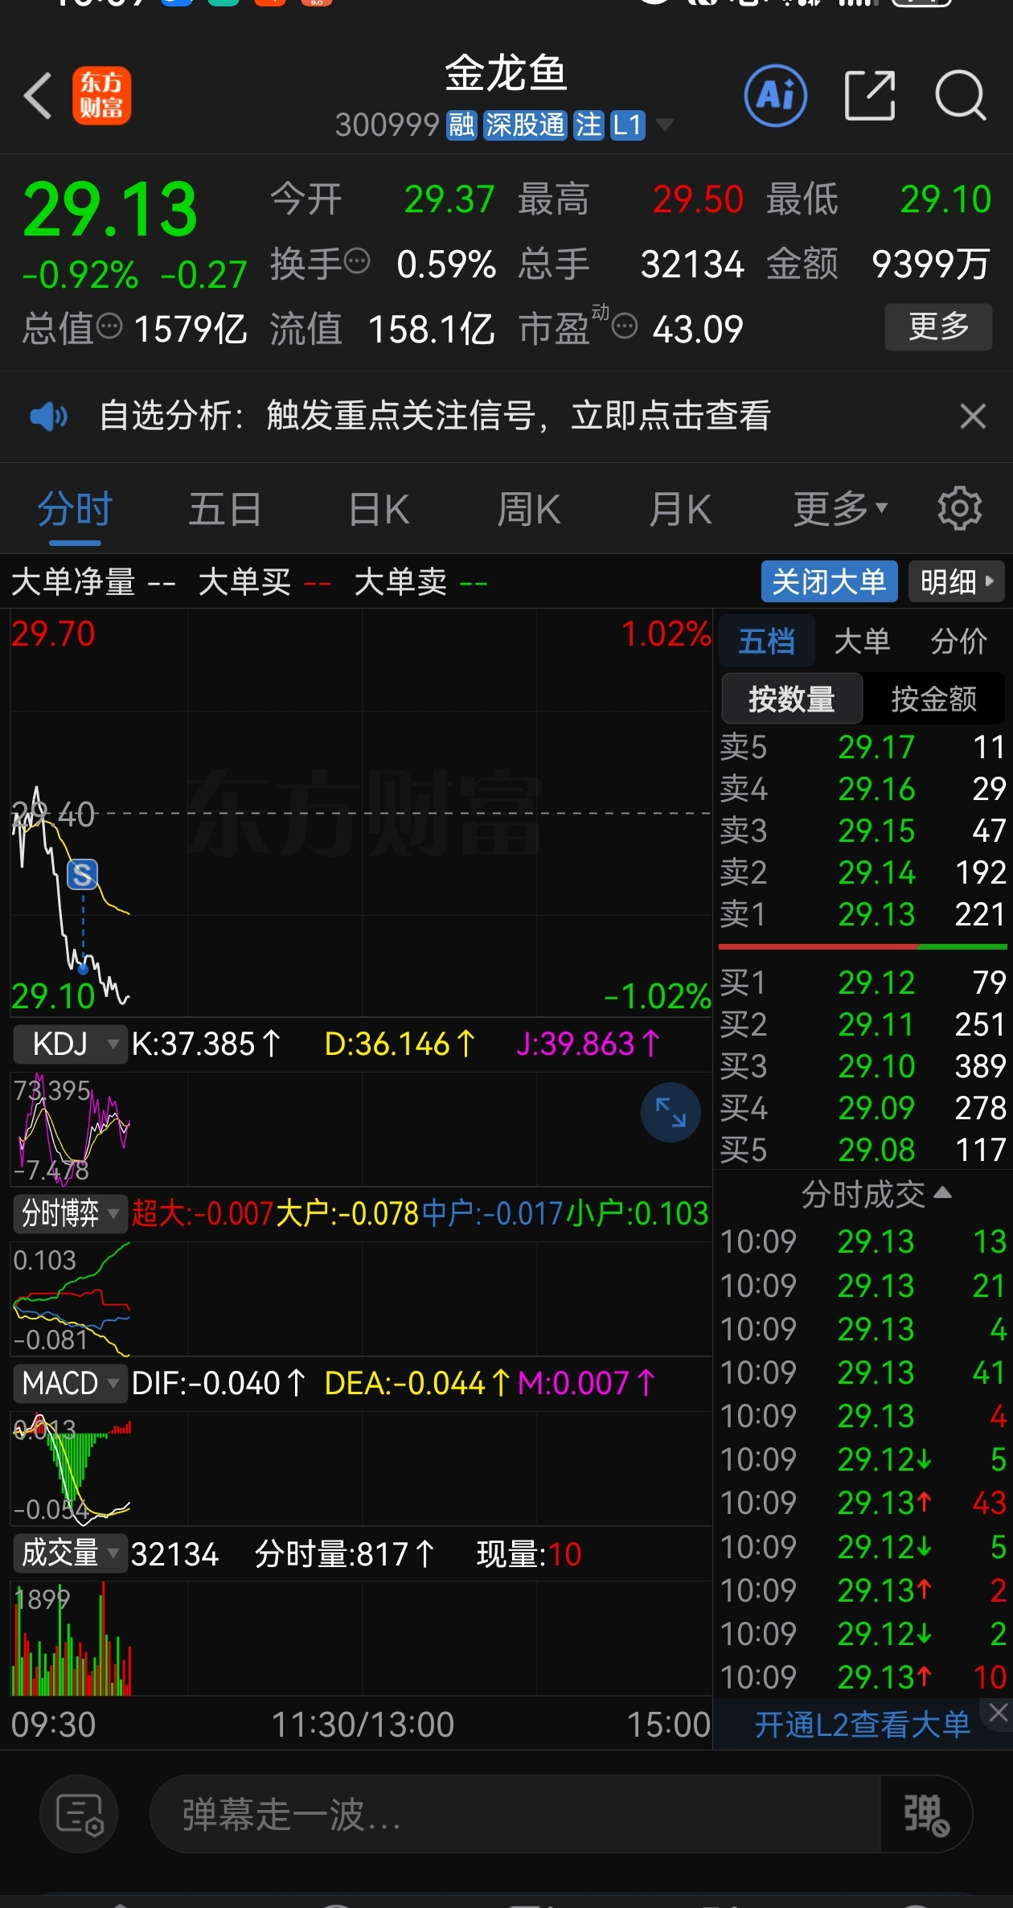Tap the 东方财富 logo icon
The image size is (1013, 1908).
coord(102,96)
